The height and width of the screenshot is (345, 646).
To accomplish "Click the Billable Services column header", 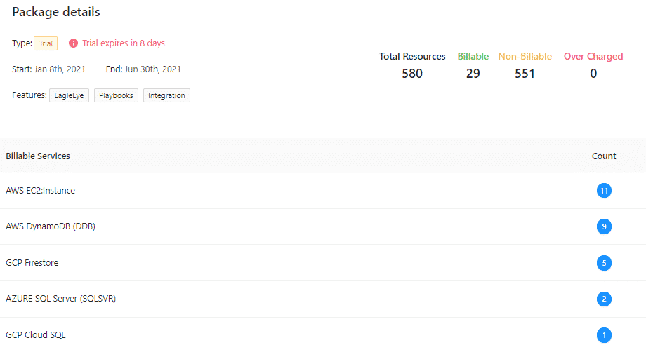I will pos(38,156).
